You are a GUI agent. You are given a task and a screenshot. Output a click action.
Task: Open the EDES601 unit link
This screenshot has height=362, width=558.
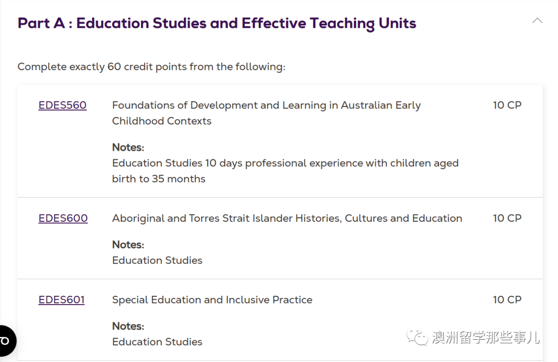(61, 299)
